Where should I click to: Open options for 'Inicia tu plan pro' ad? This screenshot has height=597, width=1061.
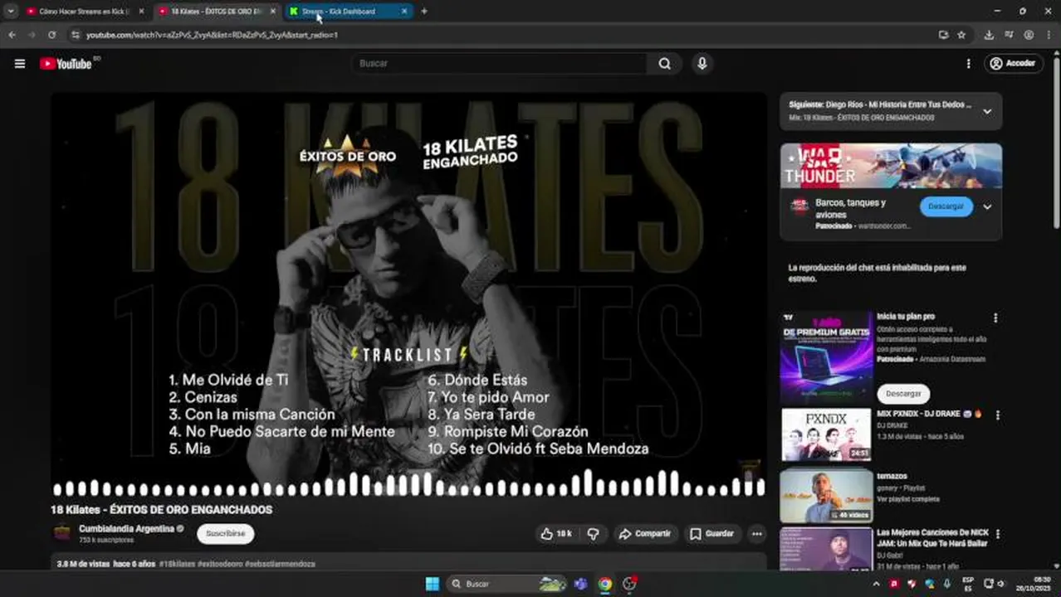pos(995,318)
